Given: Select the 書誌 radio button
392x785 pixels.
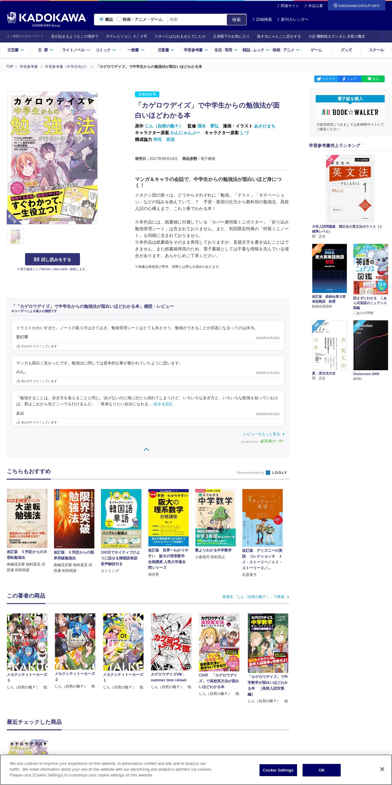Looking at the screenshot, I should pyautogui.click(x=101, y=19).
